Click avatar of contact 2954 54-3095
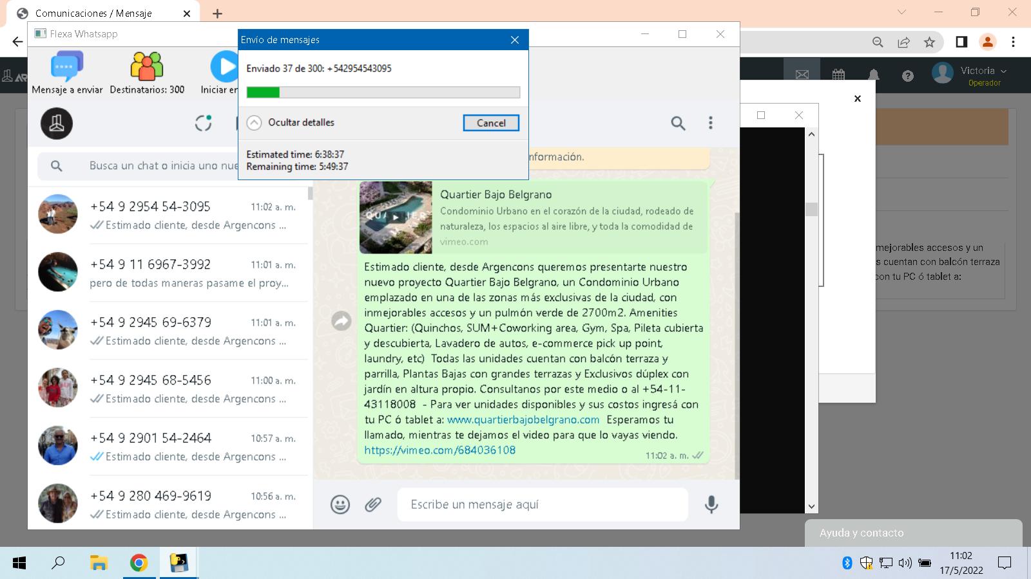Screen dimensions: 1031x579 (58, 214)
